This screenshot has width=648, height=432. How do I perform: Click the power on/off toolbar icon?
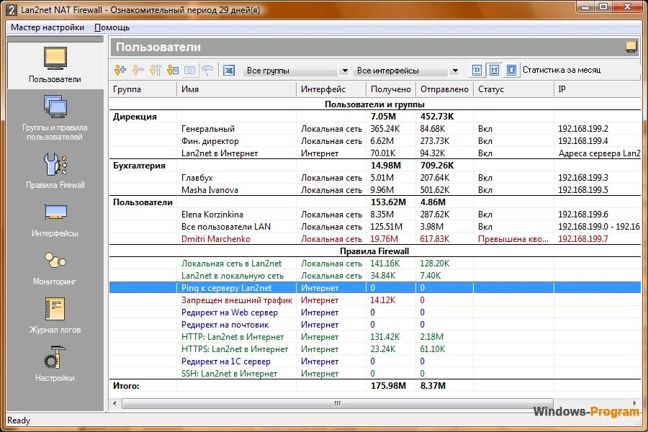pyautogui.click(x=189, y=71)
